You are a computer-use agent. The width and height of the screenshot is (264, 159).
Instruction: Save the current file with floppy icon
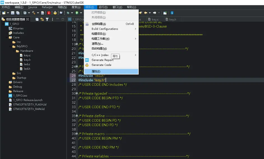[x=12, y=13]
